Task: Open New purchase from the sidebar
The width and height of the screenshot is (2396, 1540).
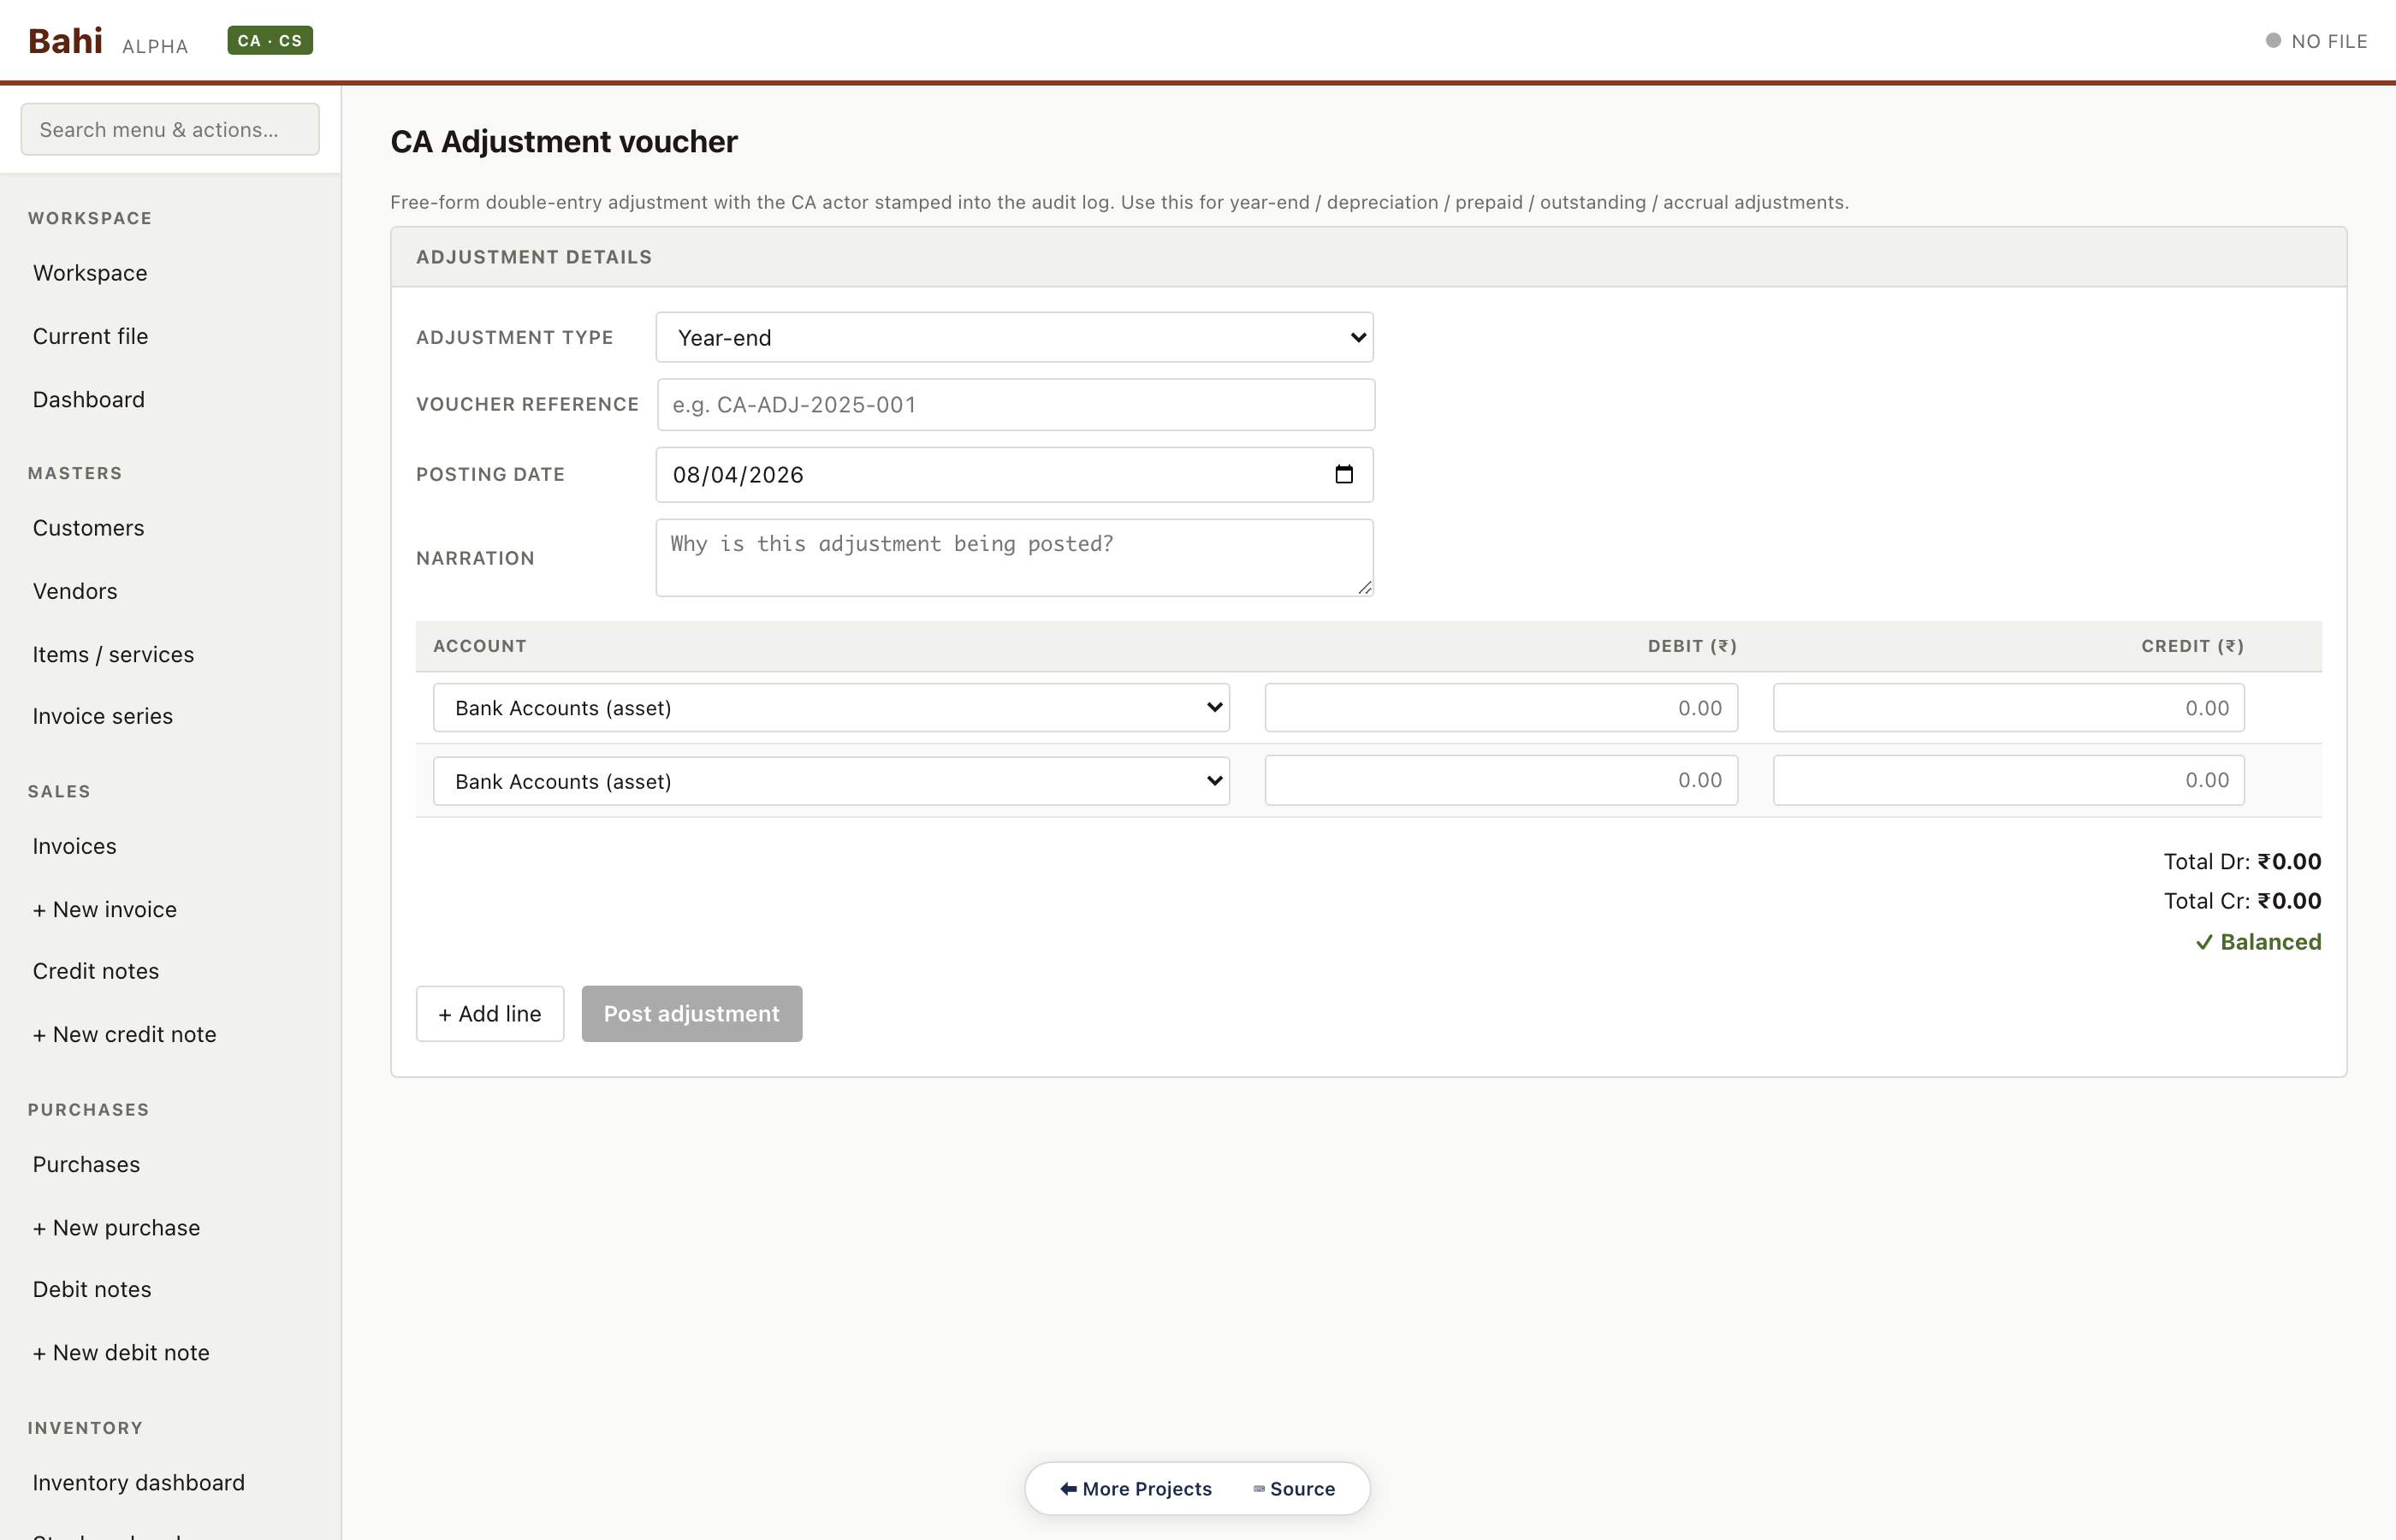Action: 116,1228
